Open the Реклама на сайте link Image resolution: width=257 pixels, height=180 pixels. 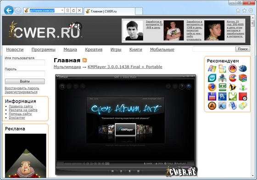[23, 110]
